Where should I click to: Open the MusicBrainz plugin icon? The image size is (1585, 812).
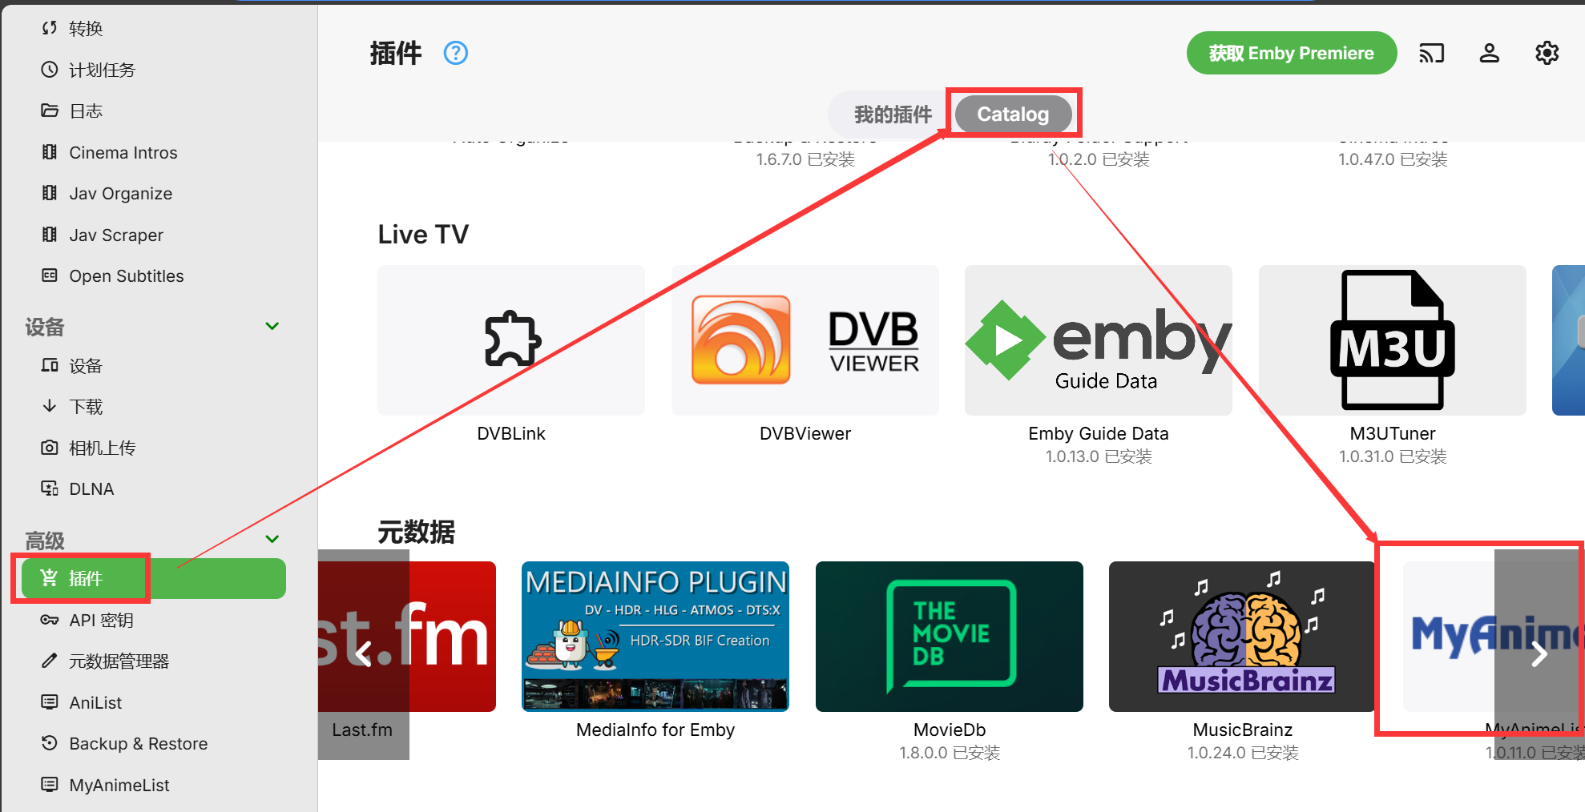(1242, 636)
